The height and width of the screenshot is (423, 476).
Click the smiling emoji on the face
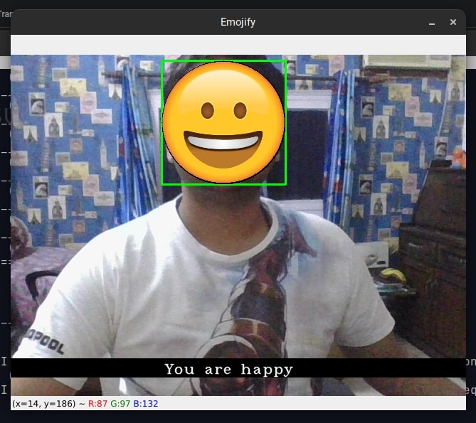tap(223, 122)
